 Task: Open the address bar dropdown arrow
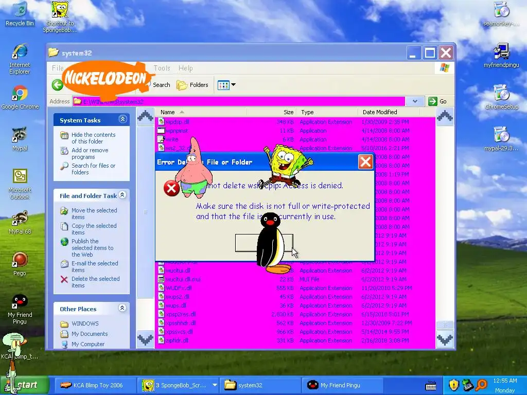tap(415, 101)
